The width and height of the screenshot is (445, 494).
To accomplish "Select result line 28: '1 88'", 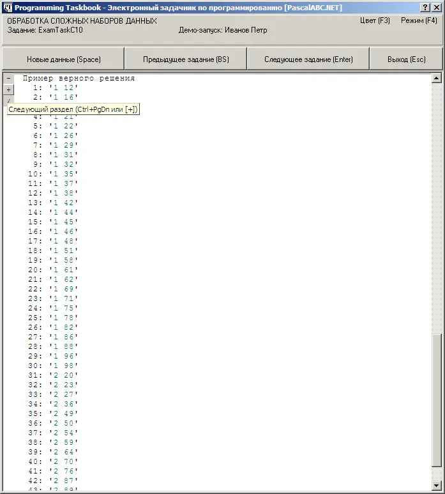I will pyautogui.click(x=52, y=346).
